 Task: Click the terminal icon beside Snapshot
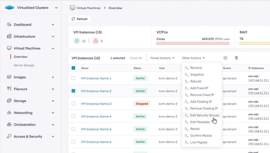(187, 74)
